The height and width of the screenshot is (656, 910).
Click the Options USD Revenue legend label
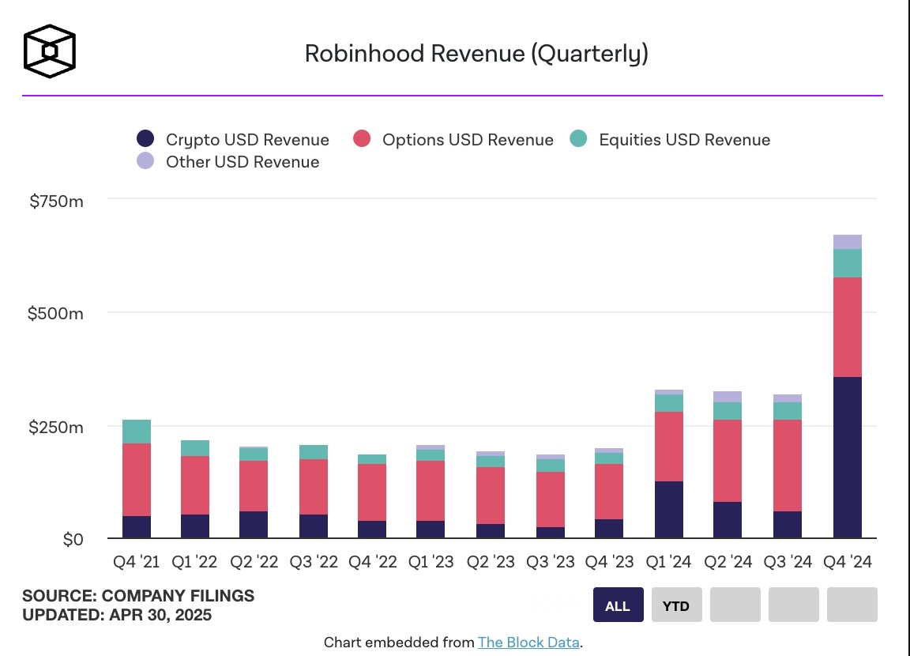468,140
